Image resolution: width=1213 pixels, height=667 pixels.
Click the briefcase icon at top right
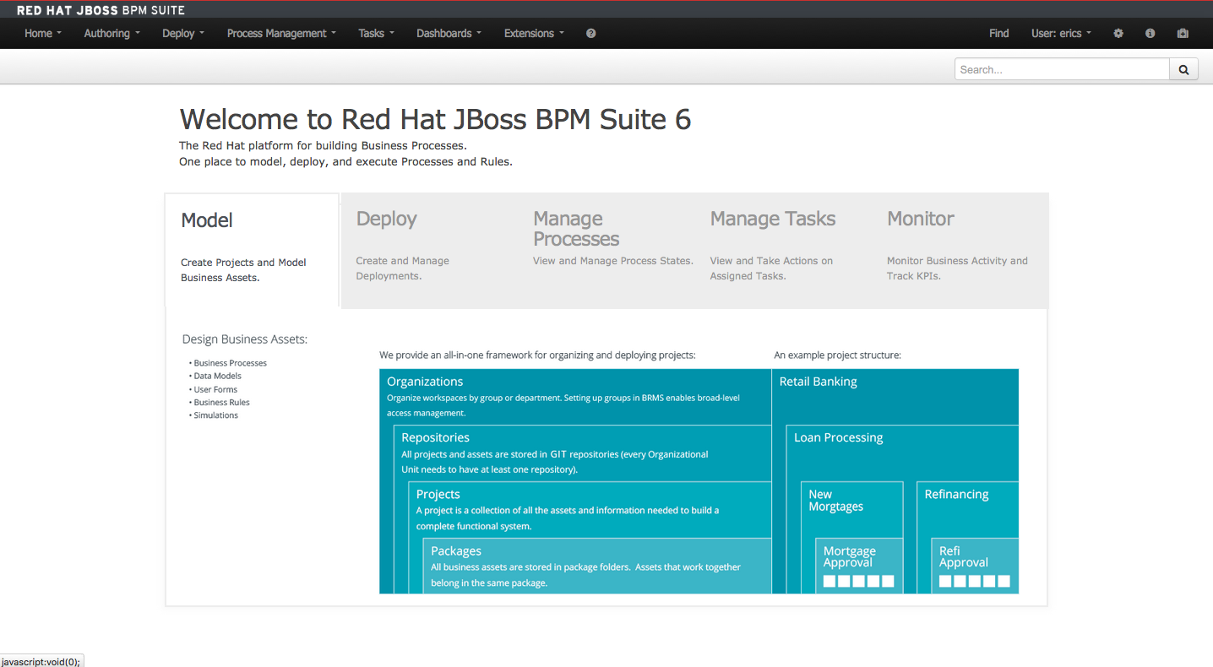[x=1183, y=33]
